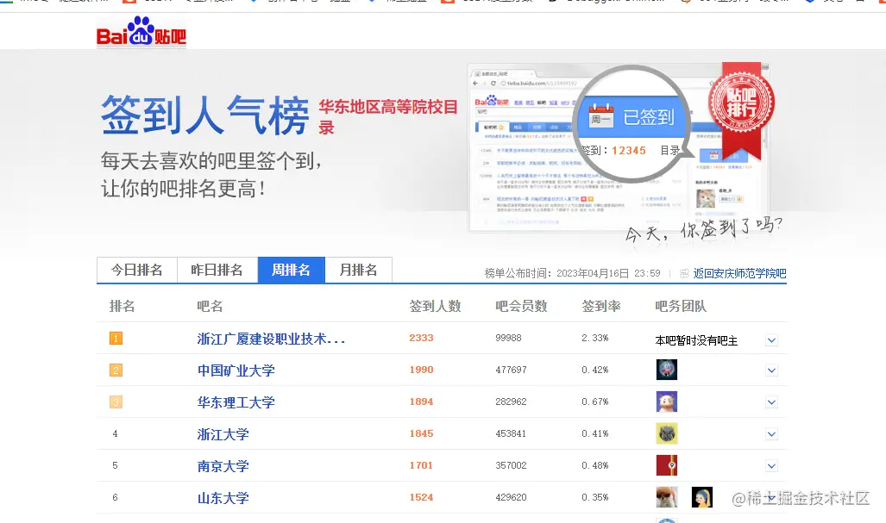Image resolution: width=886 pixels, height=523 pixels.
Task: Click the 南京大学 moderator avatar
Action: (x=667, y=465)
